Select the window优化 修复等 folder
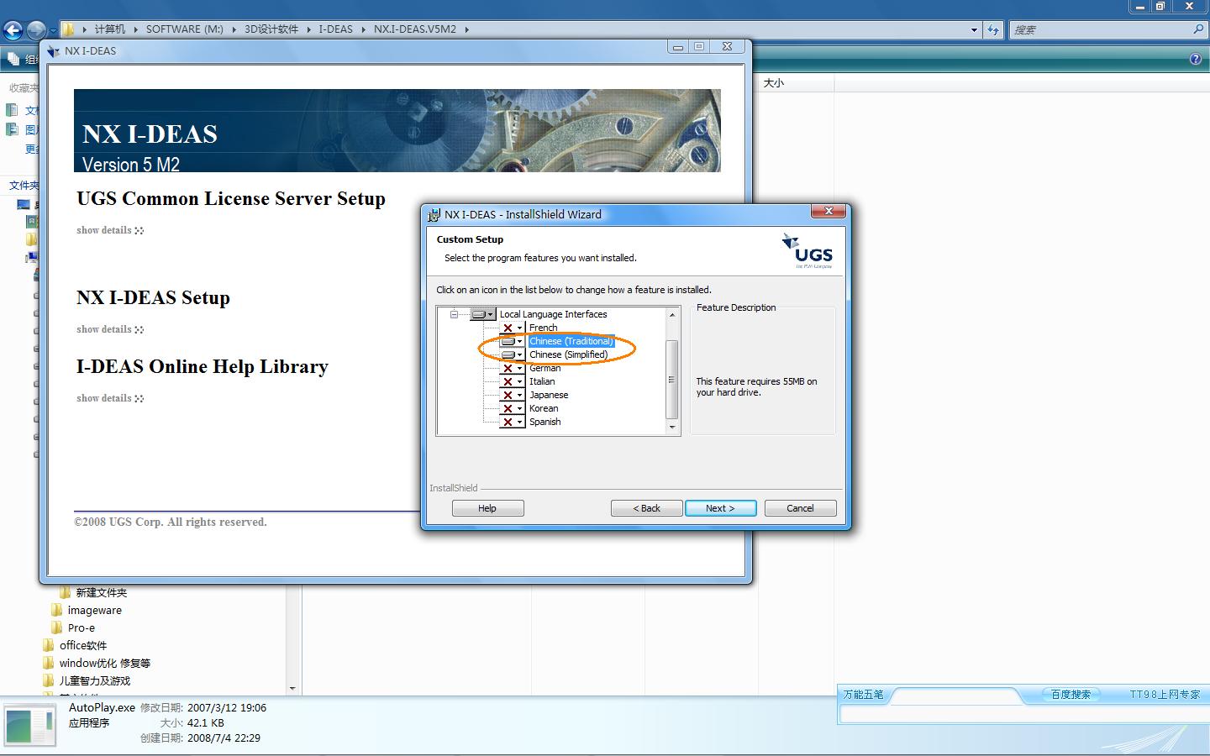 [x=105, y=663]
